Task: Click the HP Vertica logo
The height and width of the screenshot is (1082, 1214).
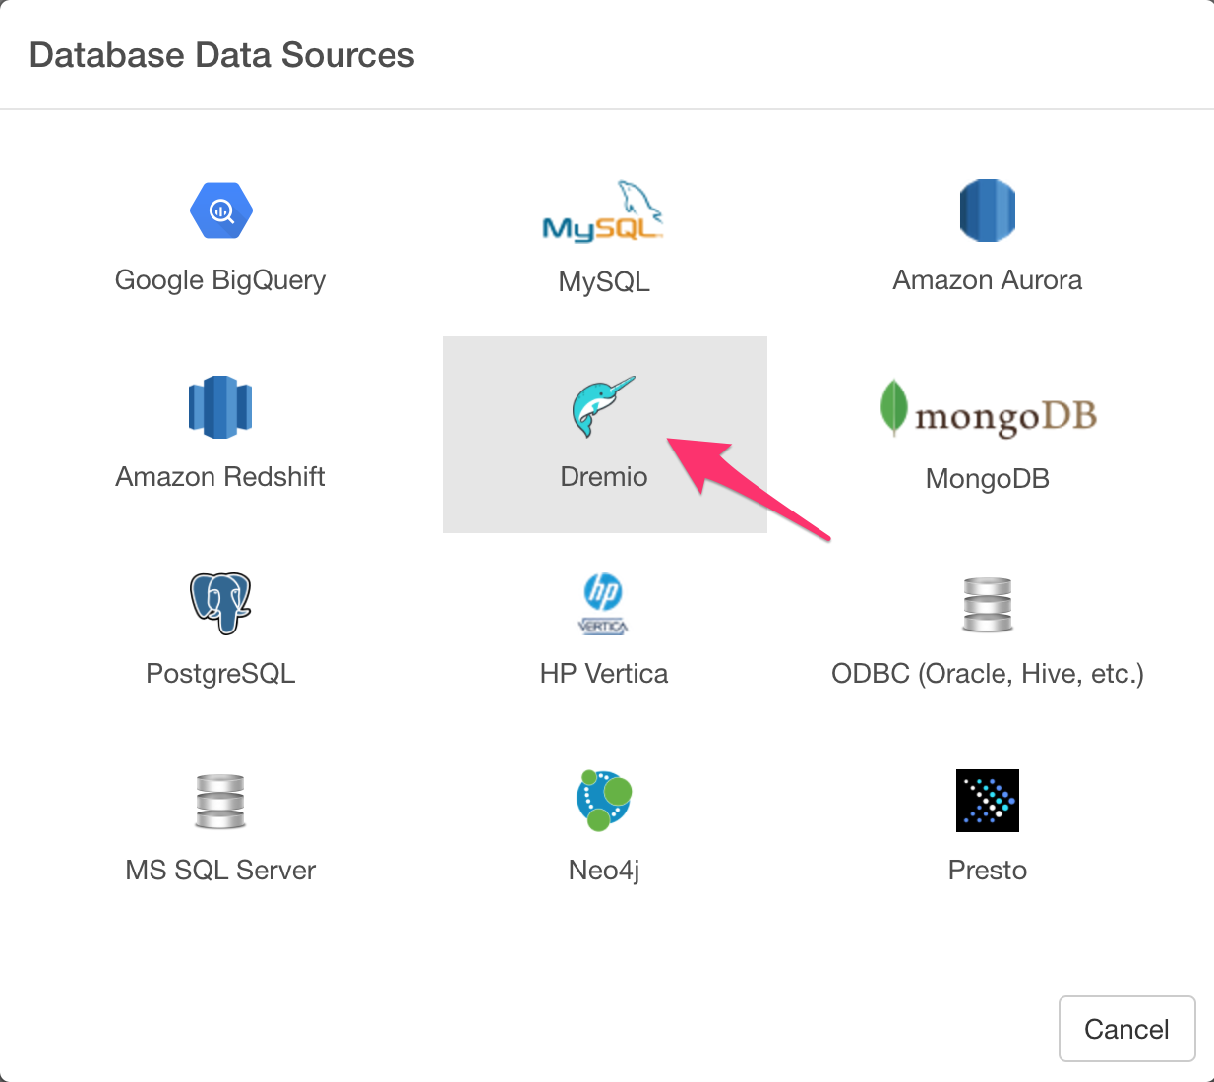Action: (x=603, y=603)
